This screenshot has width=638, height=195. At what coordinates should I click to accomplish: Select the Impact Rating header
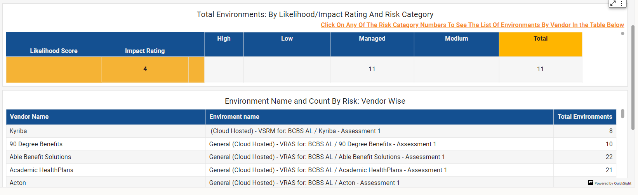point(145,51)
